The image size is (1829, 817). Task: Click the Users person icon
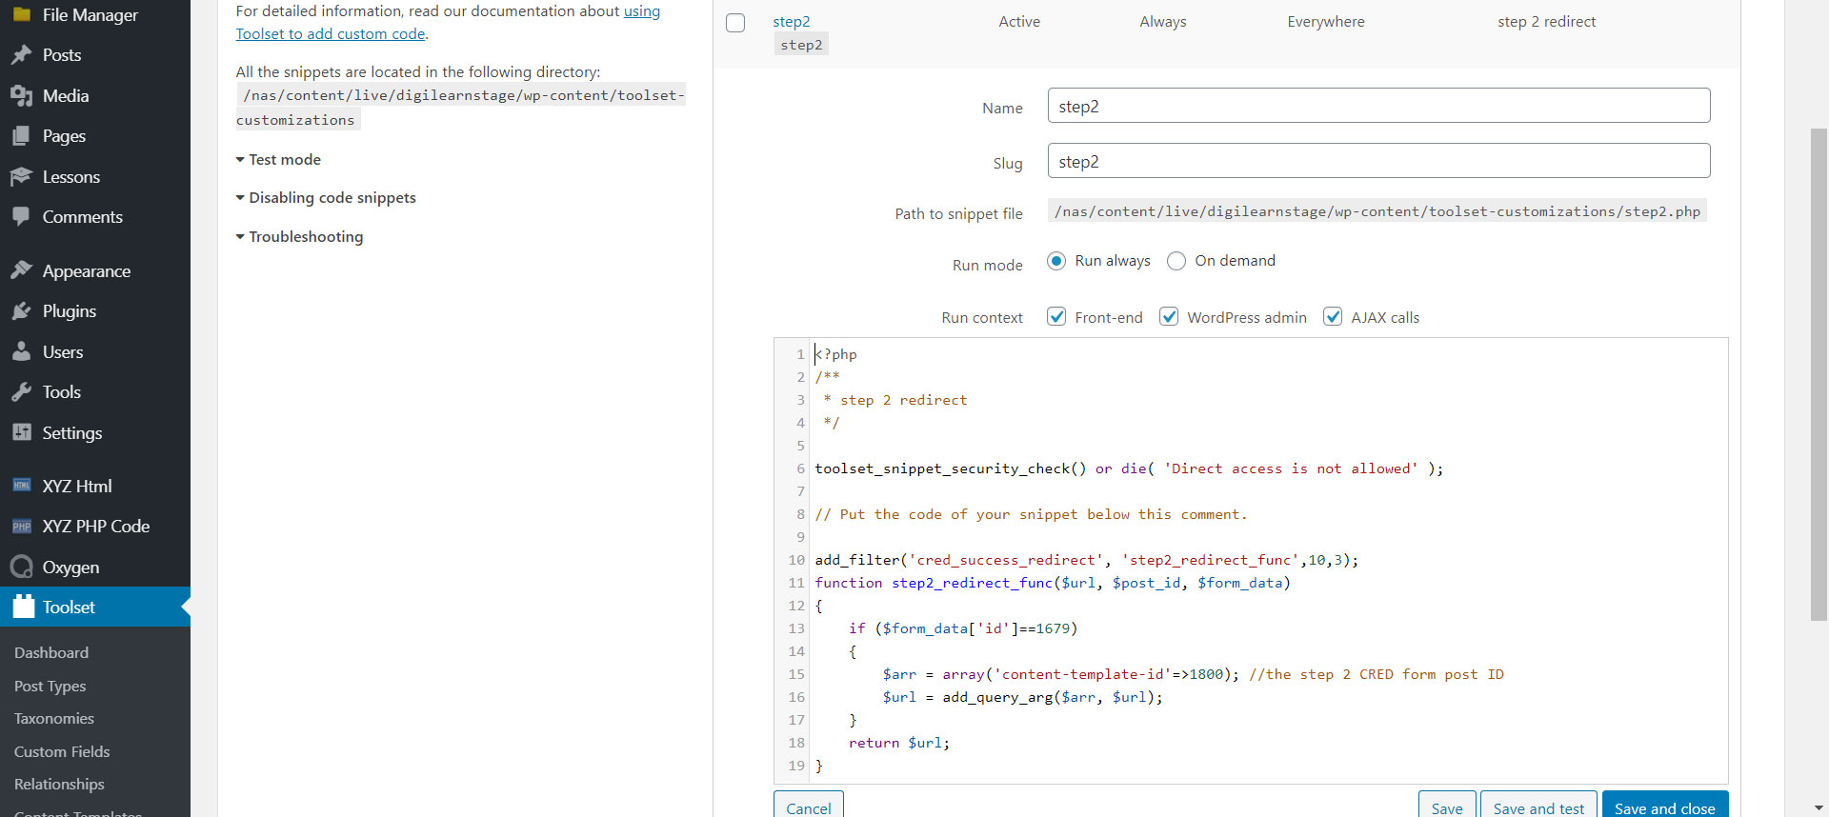tap(22, 352)
